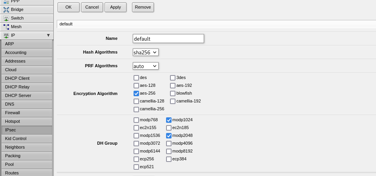The height and width of the screenshot is (176, 376).
Task: Open the Hash Algorithms dropdown
Action: 145,52
